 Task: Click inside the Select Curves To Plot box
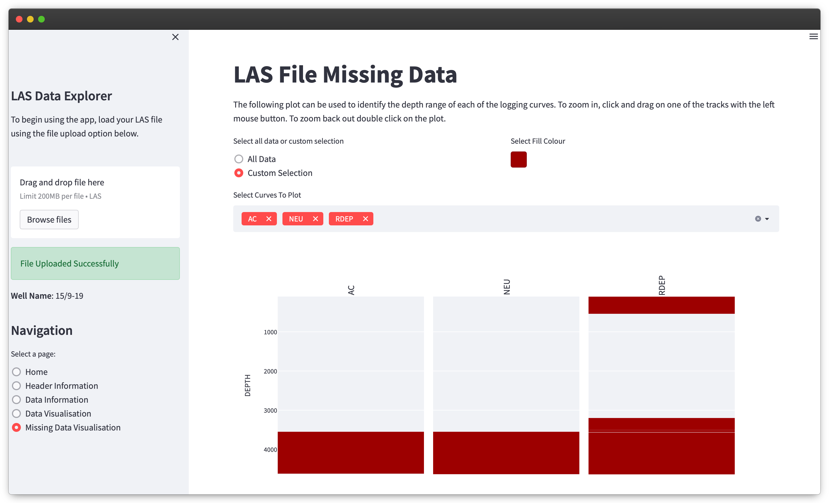[538, 219]
